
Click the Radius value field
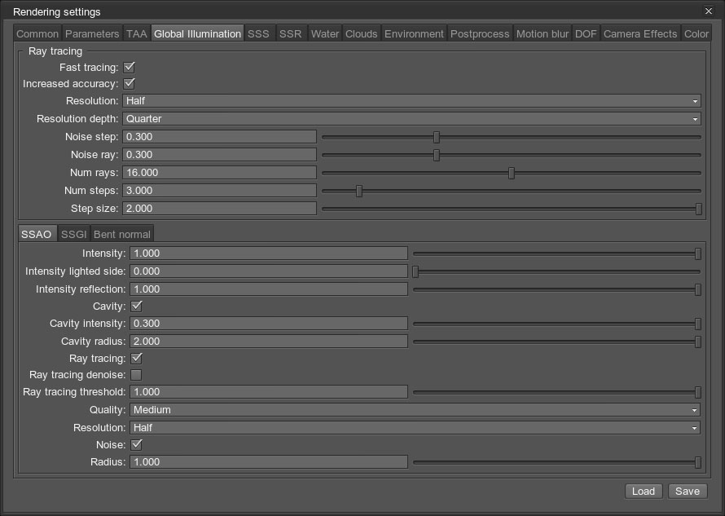click(269, 462)
